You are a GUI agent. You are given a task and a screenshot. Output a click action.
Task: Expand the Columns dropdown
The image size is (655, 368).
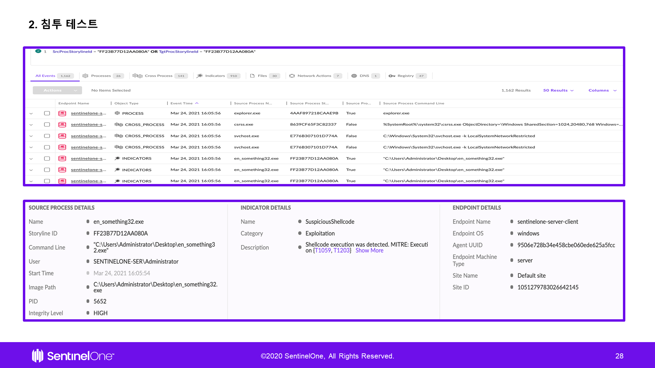click(602, 90)
